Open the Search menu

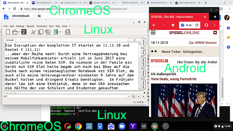(30, 26)
